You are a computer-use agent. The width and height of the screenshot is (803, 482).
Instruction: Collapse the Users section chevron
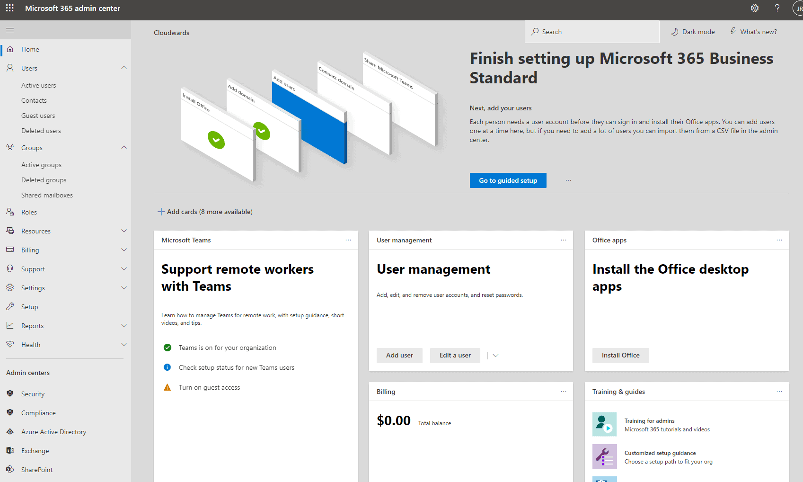click(x=124, y=68)
